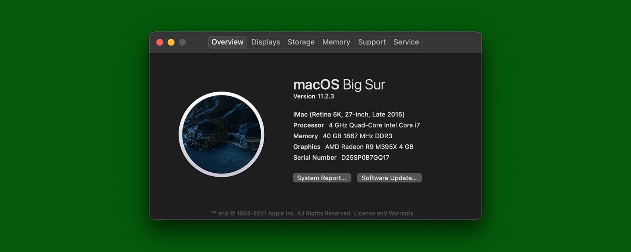Click the macOS Big Sur circular logo
This screenshot has height=252, width=631.
coord(221,134)
